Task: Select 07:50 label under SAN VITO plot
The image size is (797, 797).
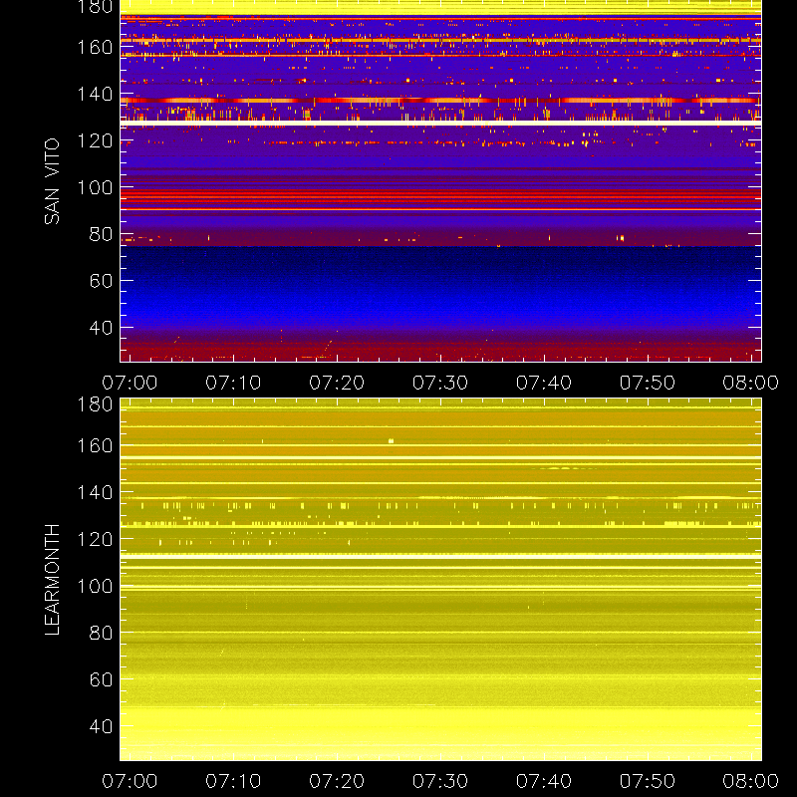Action: coord(647,383)
